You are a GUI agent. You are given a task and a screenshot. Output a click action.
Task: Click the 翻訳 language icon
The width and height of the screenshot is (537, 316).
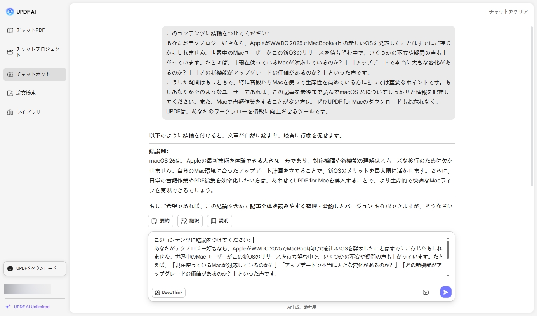pos(184,221)
